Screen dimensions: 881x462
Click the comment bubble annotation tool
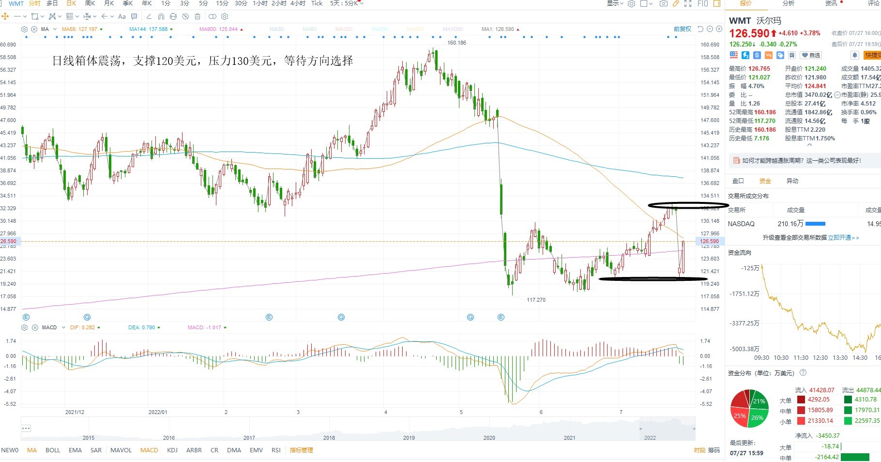pyautogui.click(x=134, y=16)
